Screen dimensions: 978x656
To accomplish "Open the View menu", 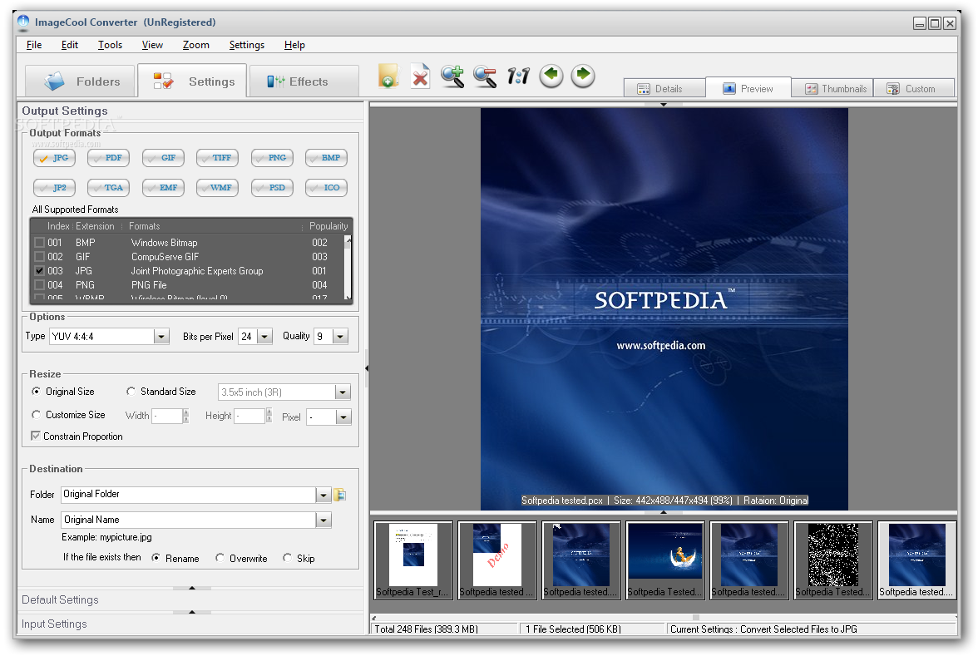I will click(152, 45).
